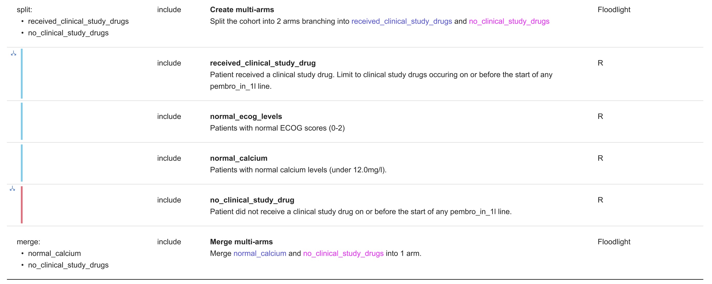Screen dimensions: 712x284
Task: Click the bold received_clinical_study_drug criterion title
Action: coord(262,63)
